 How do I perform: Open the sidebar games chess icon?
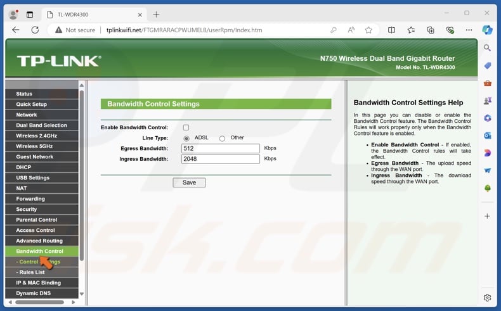pyautogui.click(x=487, y=101)
